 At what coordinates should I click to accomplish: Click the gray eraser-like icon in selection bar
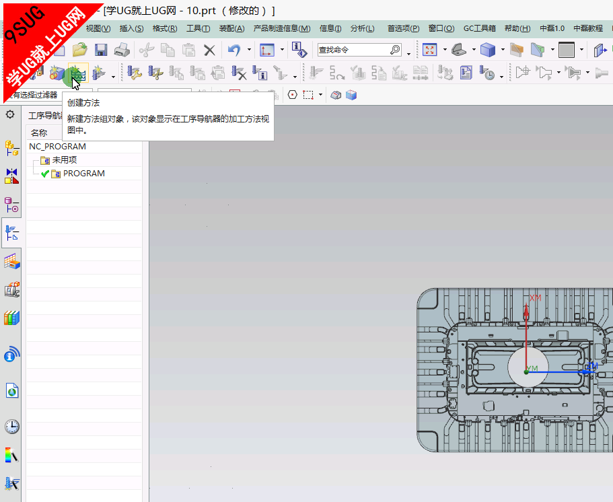coord(336,95)
